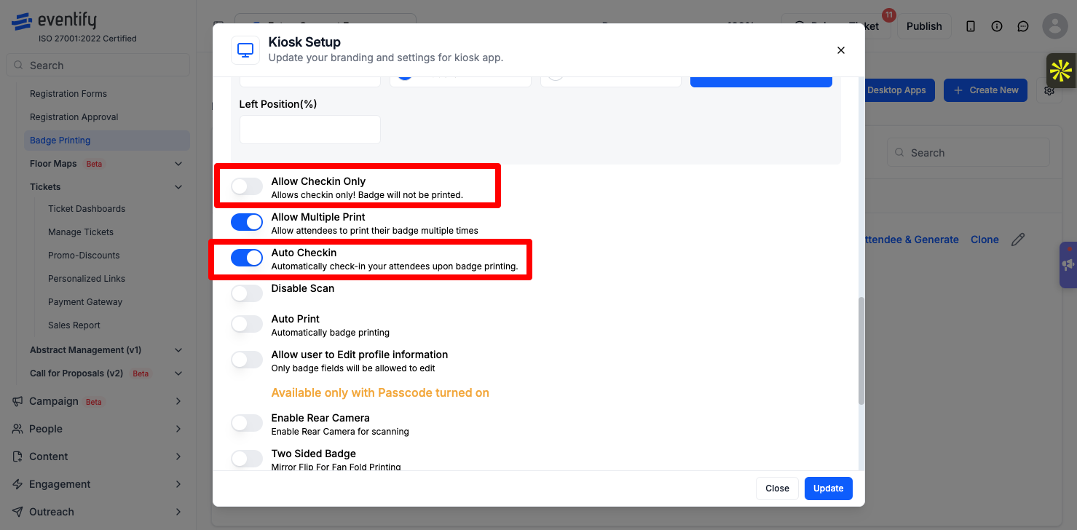This screenshot has width=1077, height=530.
Task: Toggle the Disable Scan switch
Action: click(247, 293)
